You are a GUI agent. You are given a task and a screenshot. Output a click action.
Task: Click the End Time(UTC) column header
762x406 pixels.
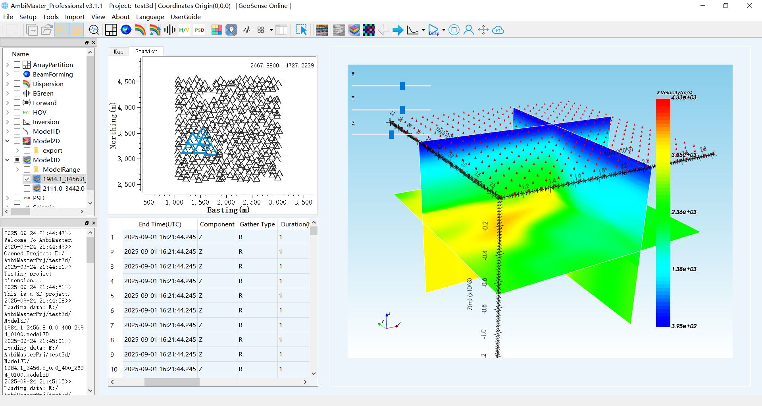tap(160, 224)
